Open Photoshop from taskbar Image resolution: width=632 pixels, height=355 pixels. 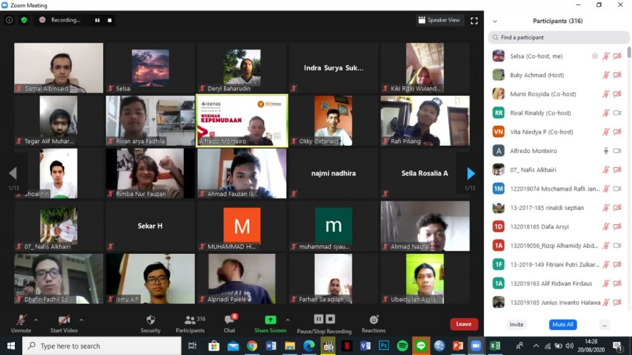[x=384, y=346]
